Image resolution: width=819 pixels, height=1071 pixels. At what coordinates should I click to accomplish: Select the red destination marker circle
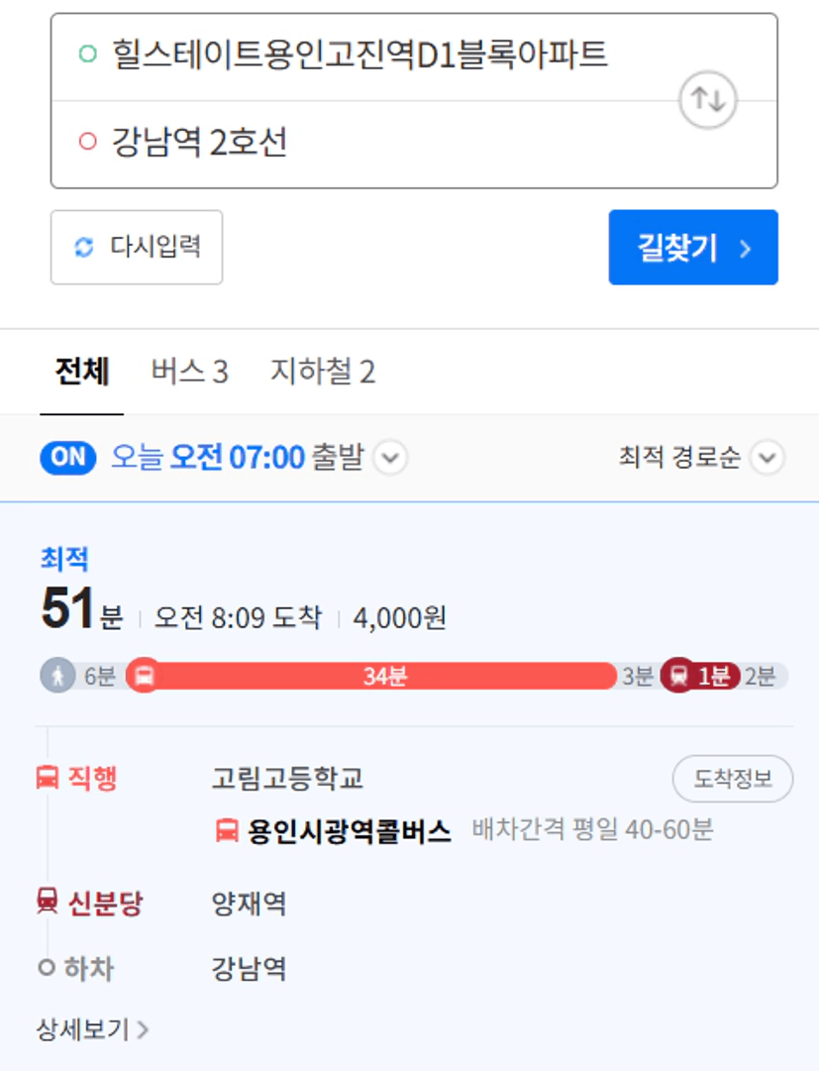point(87,143)
